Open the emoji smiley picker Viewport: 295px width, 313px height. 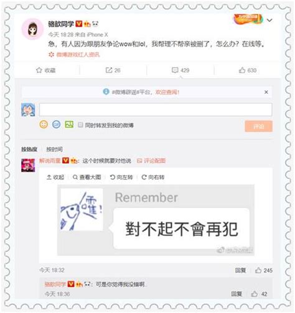pyautogui.click(x=44, y=124)
